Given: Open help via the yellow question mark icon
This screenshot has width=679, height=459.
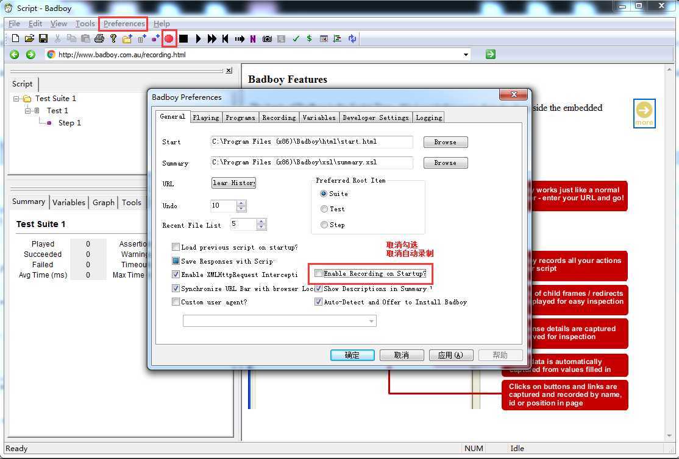Looking at the screenshot, I should click(113, 38).
